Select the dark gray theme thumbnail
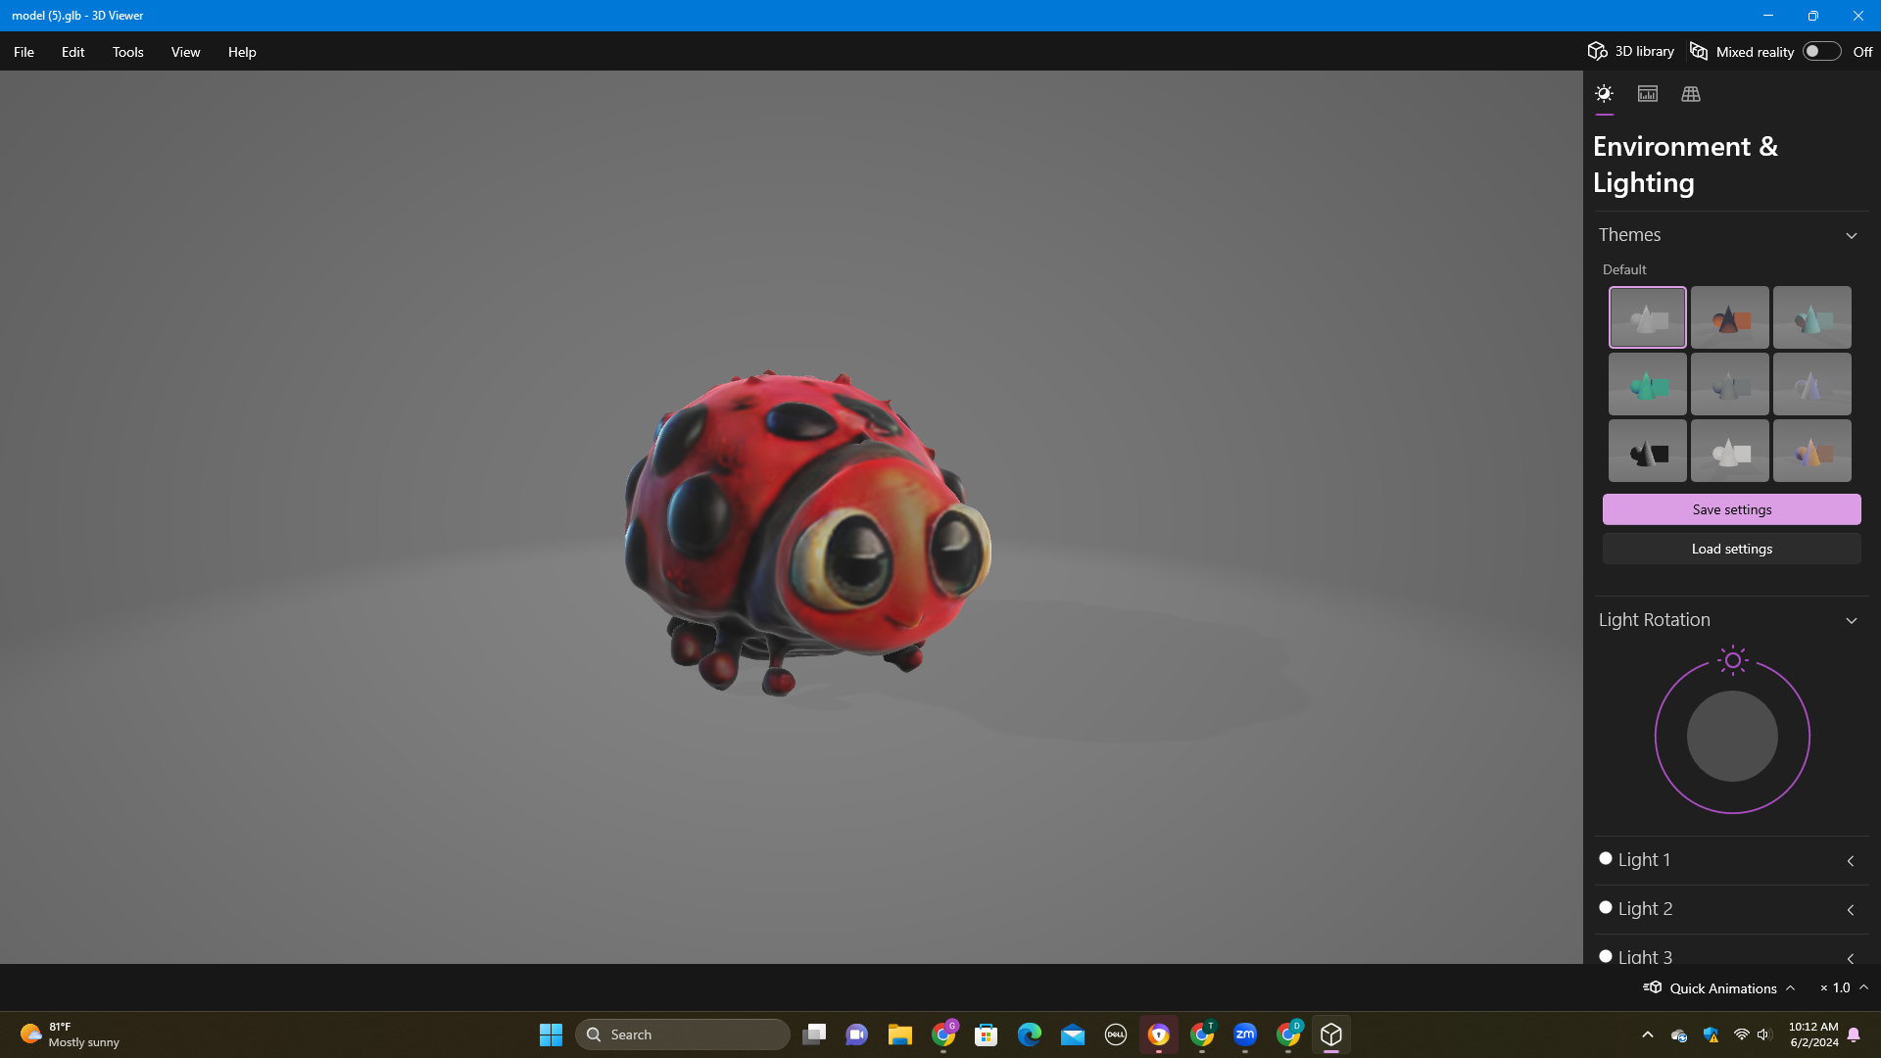 pos(1647,451)
